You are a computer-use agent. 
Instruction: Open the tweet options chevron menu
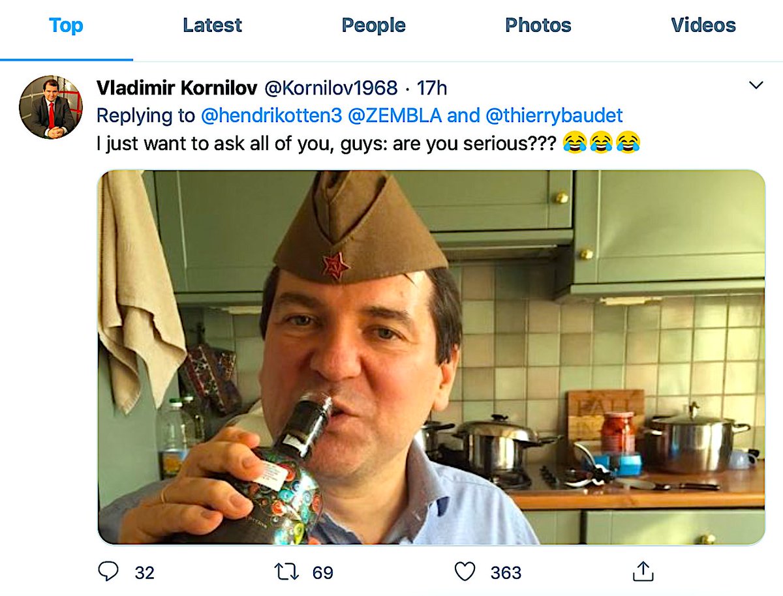(756, 85)
